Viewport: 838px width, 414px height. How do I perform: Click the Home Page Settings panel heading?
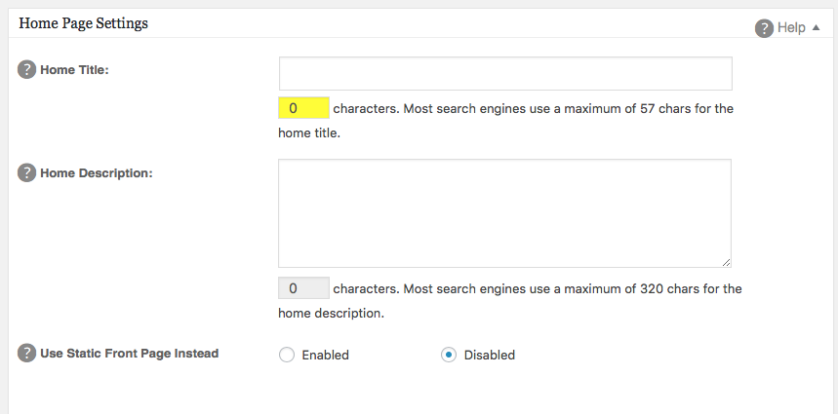coord(83,24)
